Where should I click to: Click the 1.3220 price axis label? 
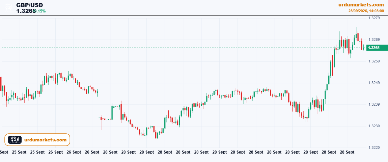click(x=374, y=147)
